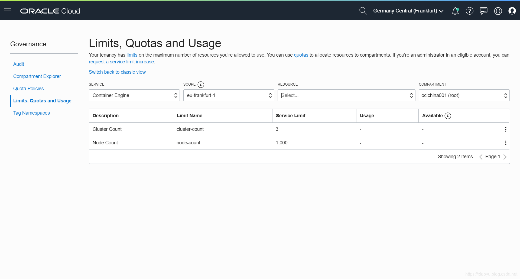Click the 'Page 1' indicator
The width and height of the screenshot is (520, 279).
pyautogui.click(x=493, y=157)
